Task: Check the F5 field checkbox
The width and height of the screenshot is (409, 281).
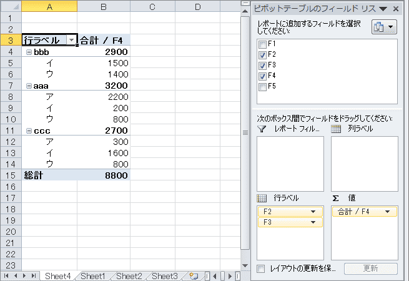Action: click(x=262, y=87)
